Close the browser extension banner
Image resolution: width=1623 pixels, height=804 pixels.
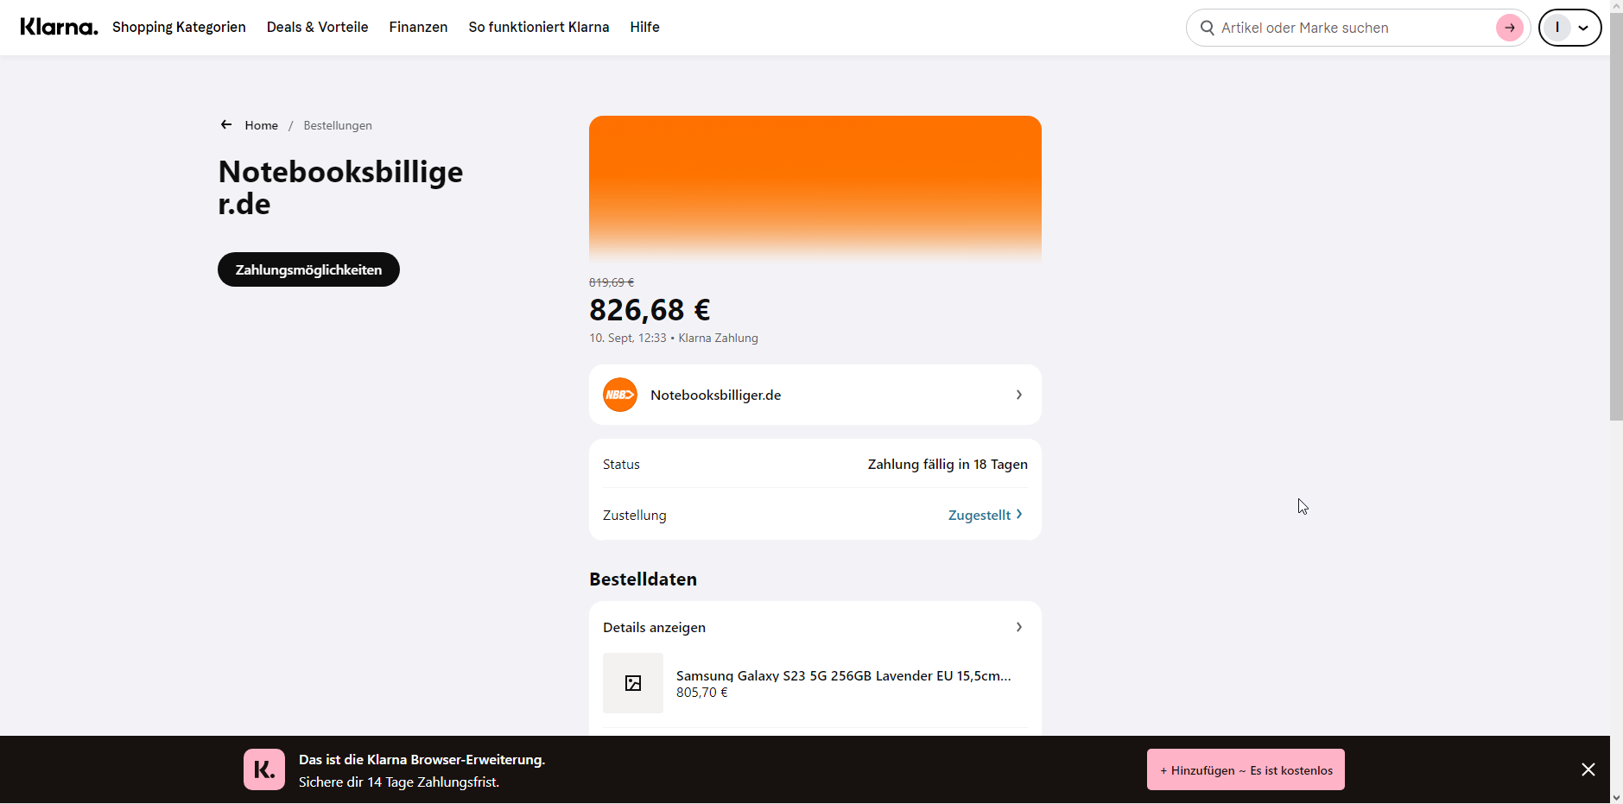point(1588,769)
